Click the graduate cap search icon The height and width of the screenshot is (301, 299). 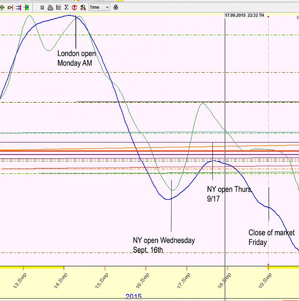click(x=83, y=8)
